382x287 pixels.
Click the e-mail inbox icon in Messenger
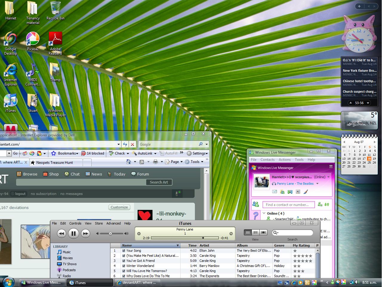275,192
